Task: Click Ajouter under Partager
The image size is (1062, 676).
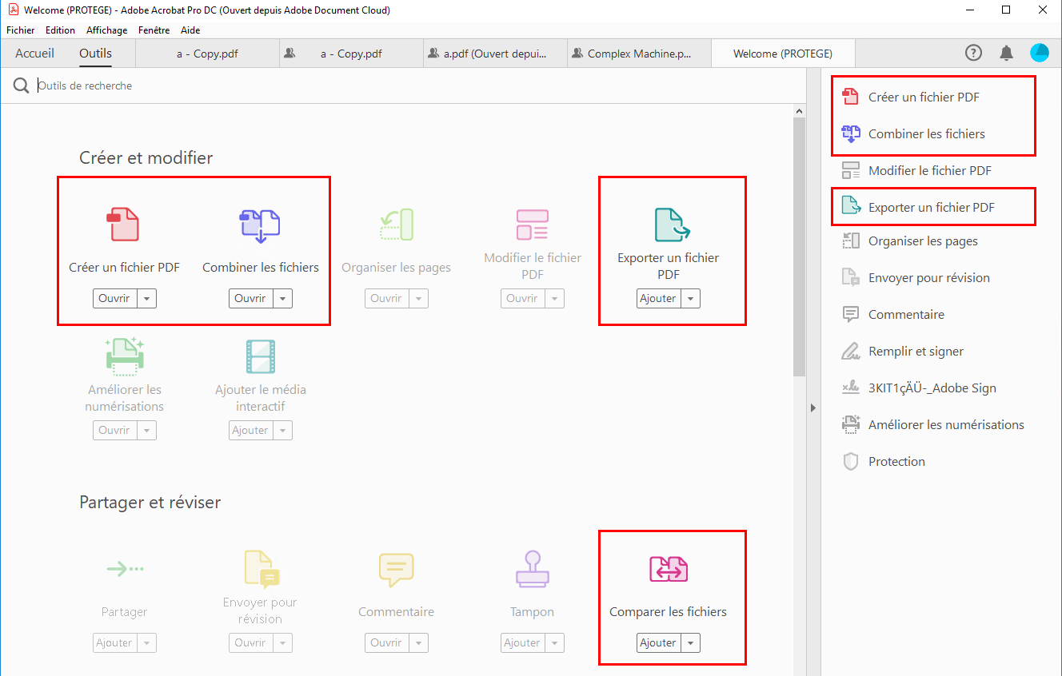Action: pyautogui.click(x=114, y=642)
